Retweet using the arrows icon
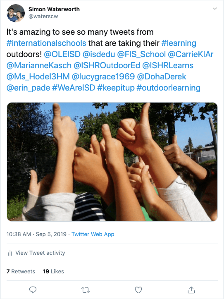224x299 pixels. tap(86, 290)
